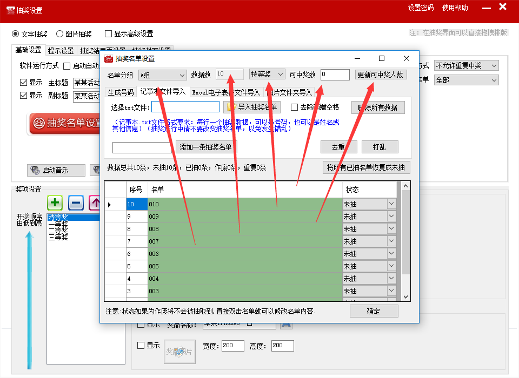
Task: Select the 图片抽奖 radio button
Action: coord(60,33)
